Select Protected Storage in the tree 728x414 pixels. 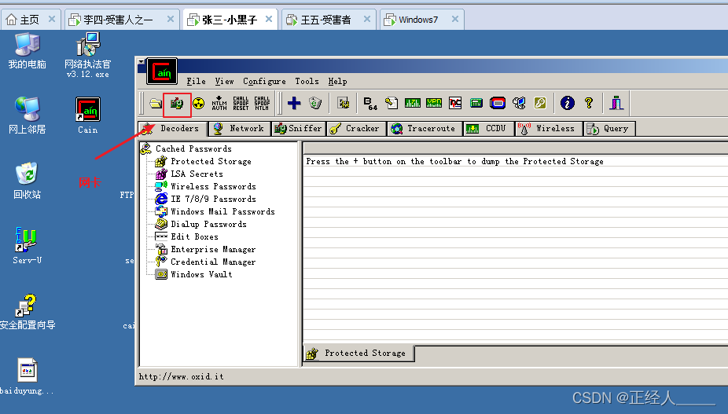(x=211, y=161)
